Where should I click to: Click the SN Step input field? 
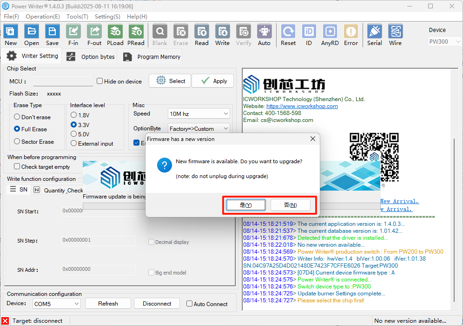pyautogui.click(x=99, y=240)
